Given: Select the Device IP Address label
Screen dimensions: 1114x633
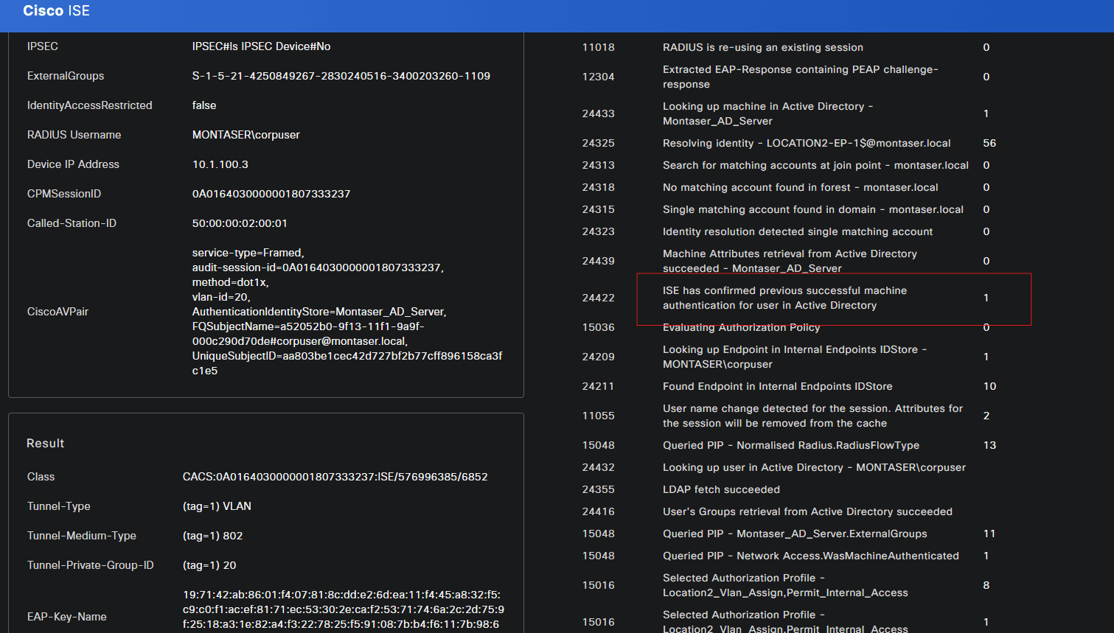Looking at the screenshot, I should pyautogui.click(x=73, y=164).
